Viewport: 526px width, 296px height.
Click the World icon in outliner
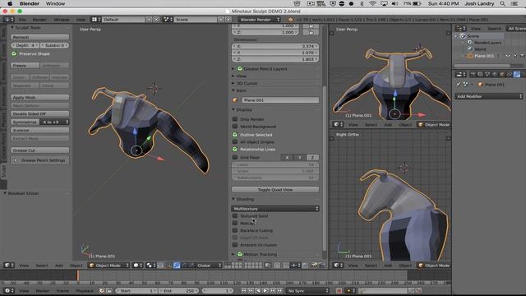coord(470,49)
